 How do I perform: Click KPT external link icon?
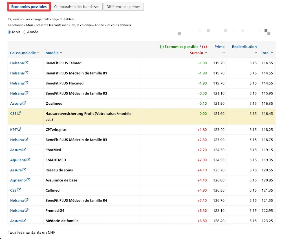click(x=19, y=129)
